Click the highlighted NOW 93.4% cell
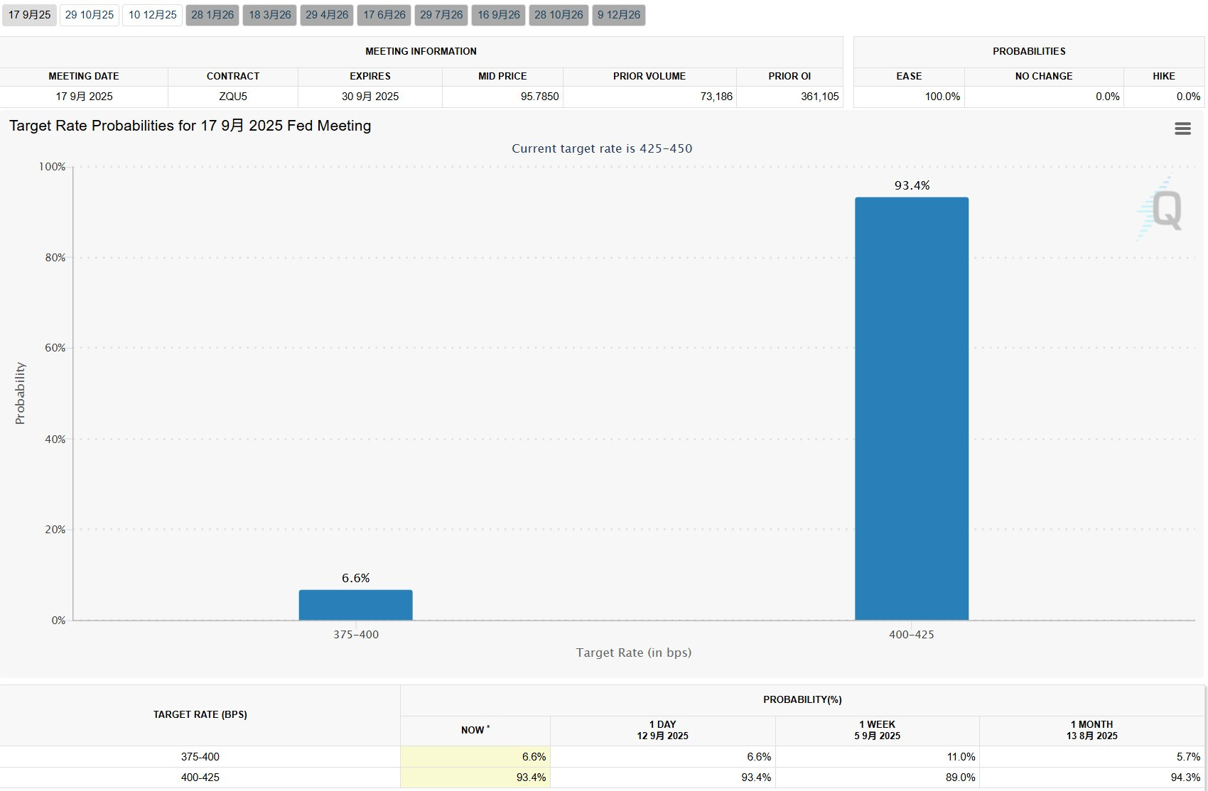 [475, 778]
